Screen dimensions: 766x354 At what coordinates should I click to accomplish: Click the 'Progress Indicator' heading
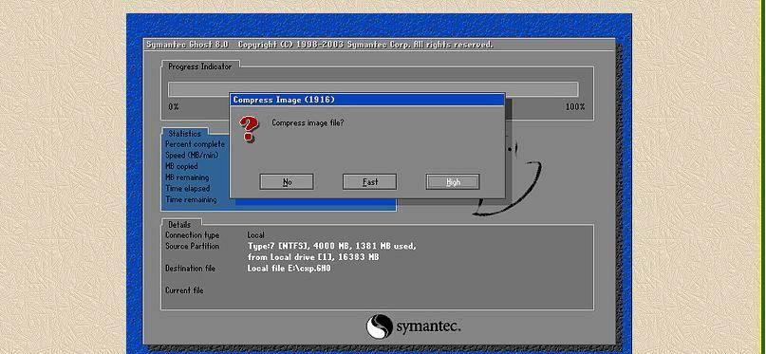[x=199, y=66]
